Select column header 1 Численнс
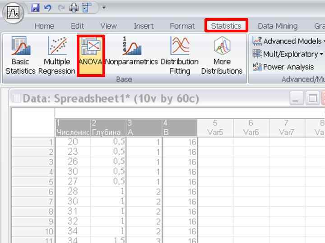The height and width of the screenshot is (243, 325). (x=73, y=128)
